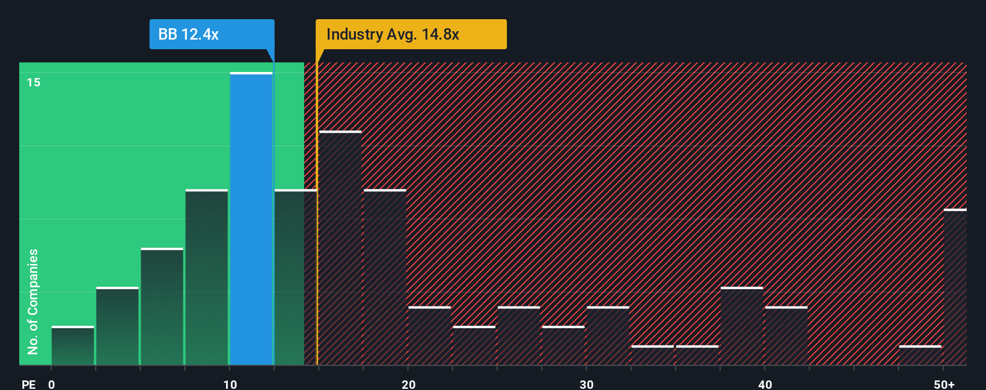Click the No. of Companies axis title

point(33,301)
